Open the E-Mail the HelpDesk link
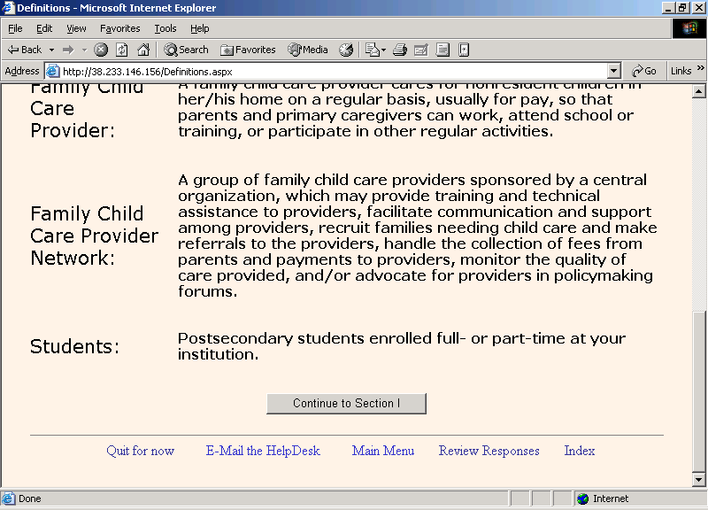 263,451
